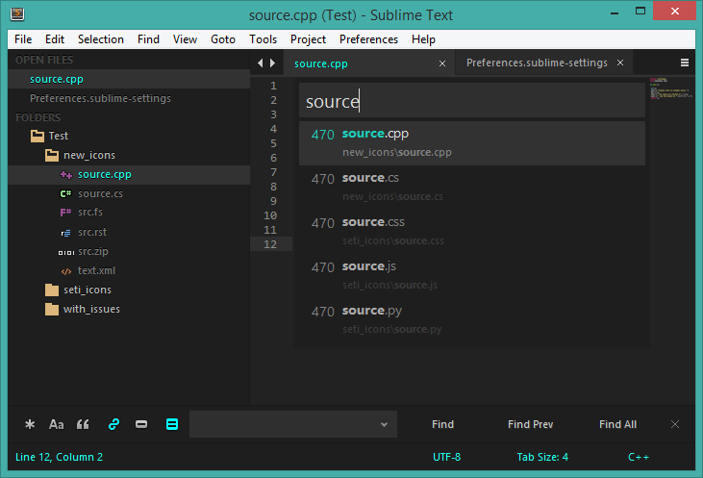Viewport: 703px width, 478px height.
Task: Open src.fs in the sidebar tree
Action: tap(90, 213)
